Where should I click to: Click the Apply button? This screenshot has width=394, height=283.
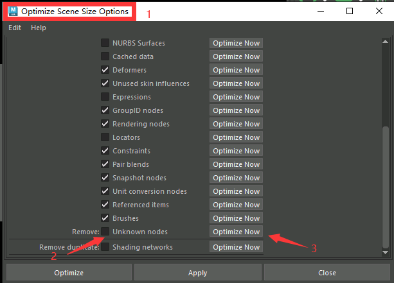(197, 273)
